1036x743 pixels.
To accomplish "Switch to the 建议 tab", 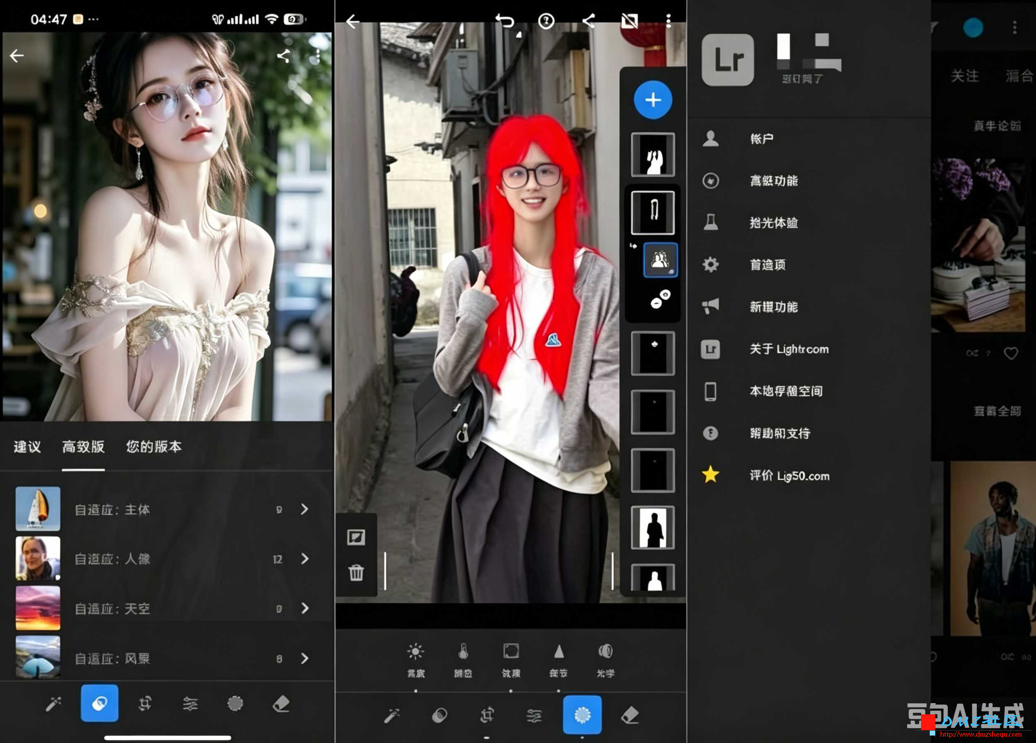I will [x=27, y=447].
